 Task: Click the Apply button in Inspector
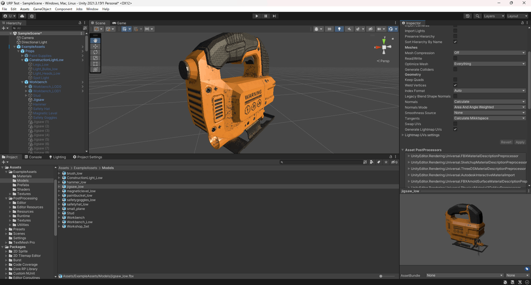click(x=520, y=142)
